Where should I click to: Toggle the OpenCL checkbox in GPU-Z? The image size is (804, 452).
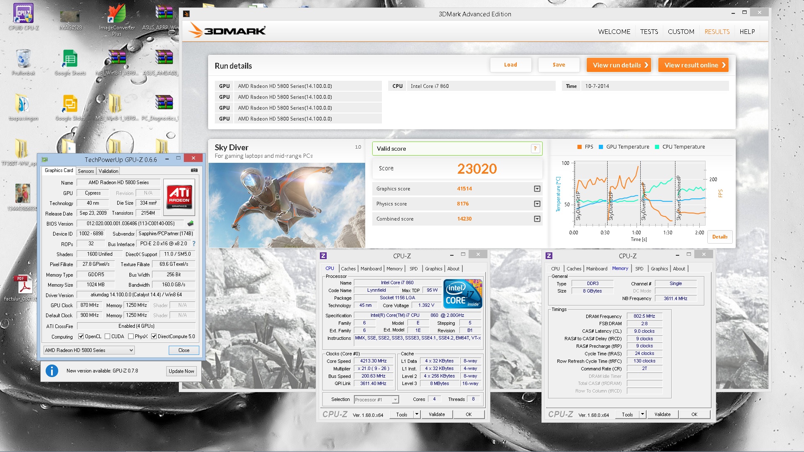click(x=81, y=336)
